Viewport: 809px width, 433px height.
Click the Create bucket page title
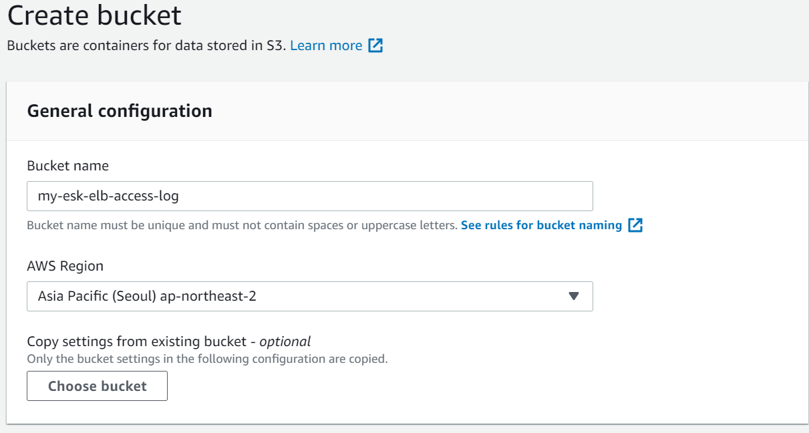point(94,16)
